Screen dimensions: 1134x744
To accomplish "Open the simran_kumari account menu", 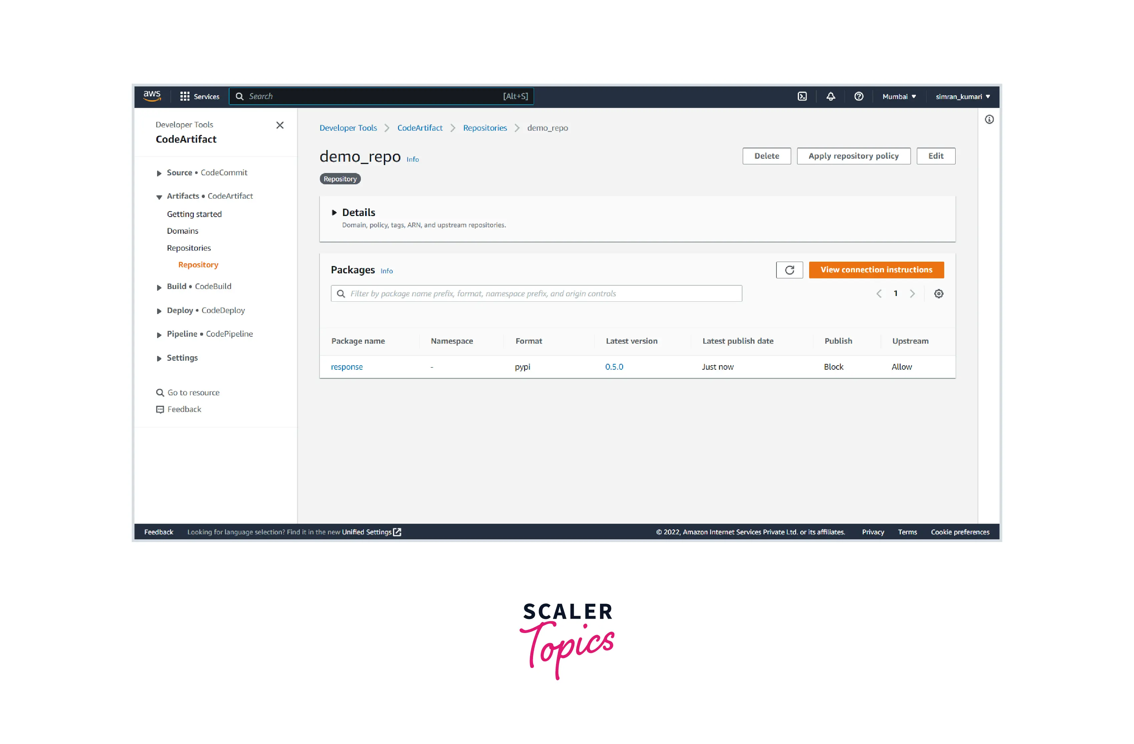I will point(963,97).
